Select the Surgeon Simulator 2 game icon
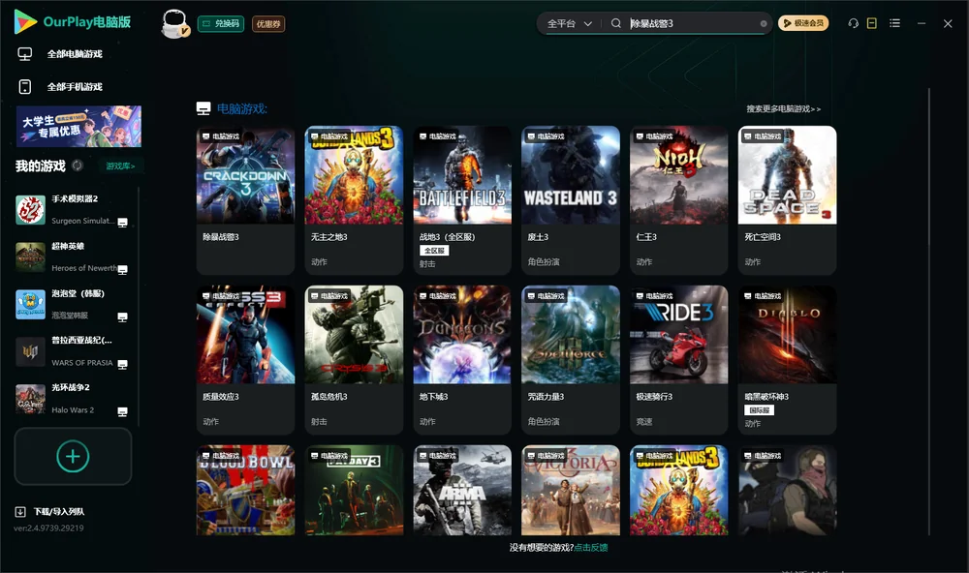This screenshot has width=969, height=573. (30, 210)
